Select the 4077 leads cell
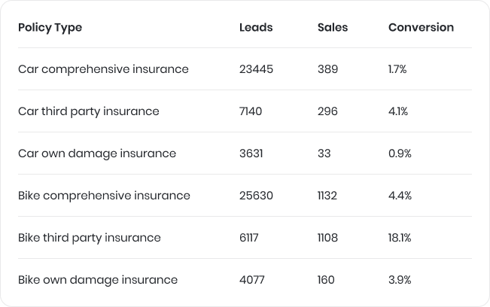490x307 pixels. pyautogui.click(x=252, y=280)
